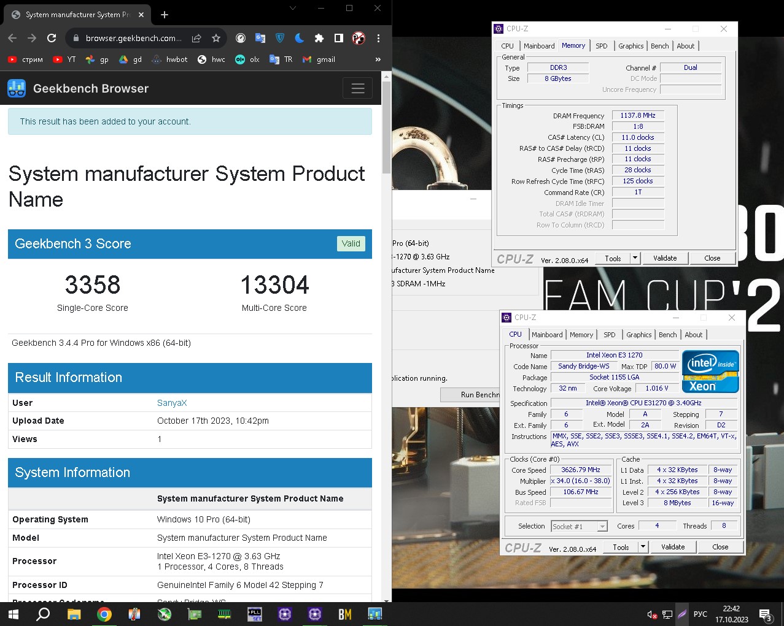
Task: Open Windows Start menu
Action: [x=14, y=614]
